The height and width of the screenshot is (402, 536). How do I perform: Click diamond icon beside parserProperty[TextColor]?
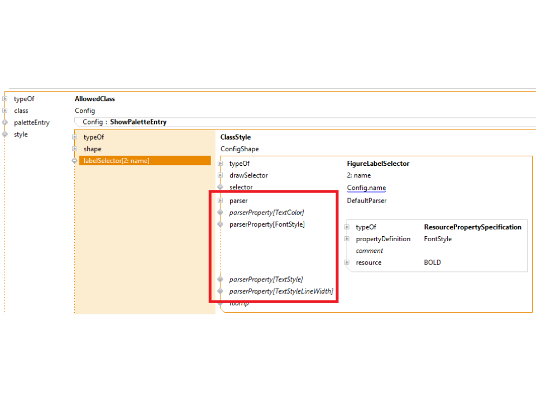pyautogui.click(x=220, y=213)
